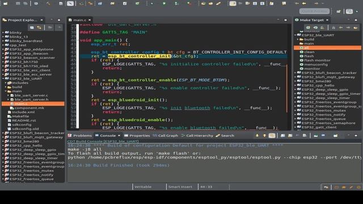363x204 pixels.
Task: Click in the Quick Access search field
Action: [x=314, y=11]
